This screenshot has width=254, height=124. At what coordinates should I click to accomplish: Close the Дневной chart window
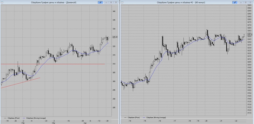(116, 2)
